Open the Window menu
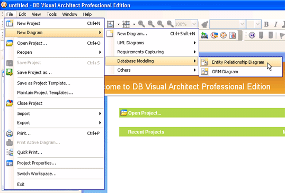The width and height of the screenshot is (285, 193). (x=70, y=14)
